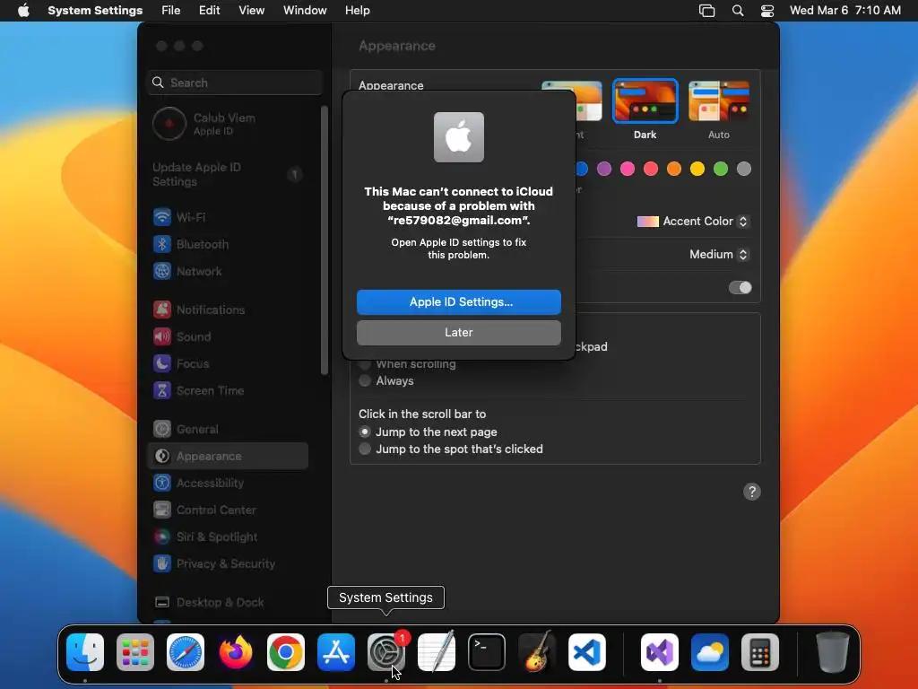Open the Medium sidebar icon size dropdown

pyautogui.click(x=719, y=254)
